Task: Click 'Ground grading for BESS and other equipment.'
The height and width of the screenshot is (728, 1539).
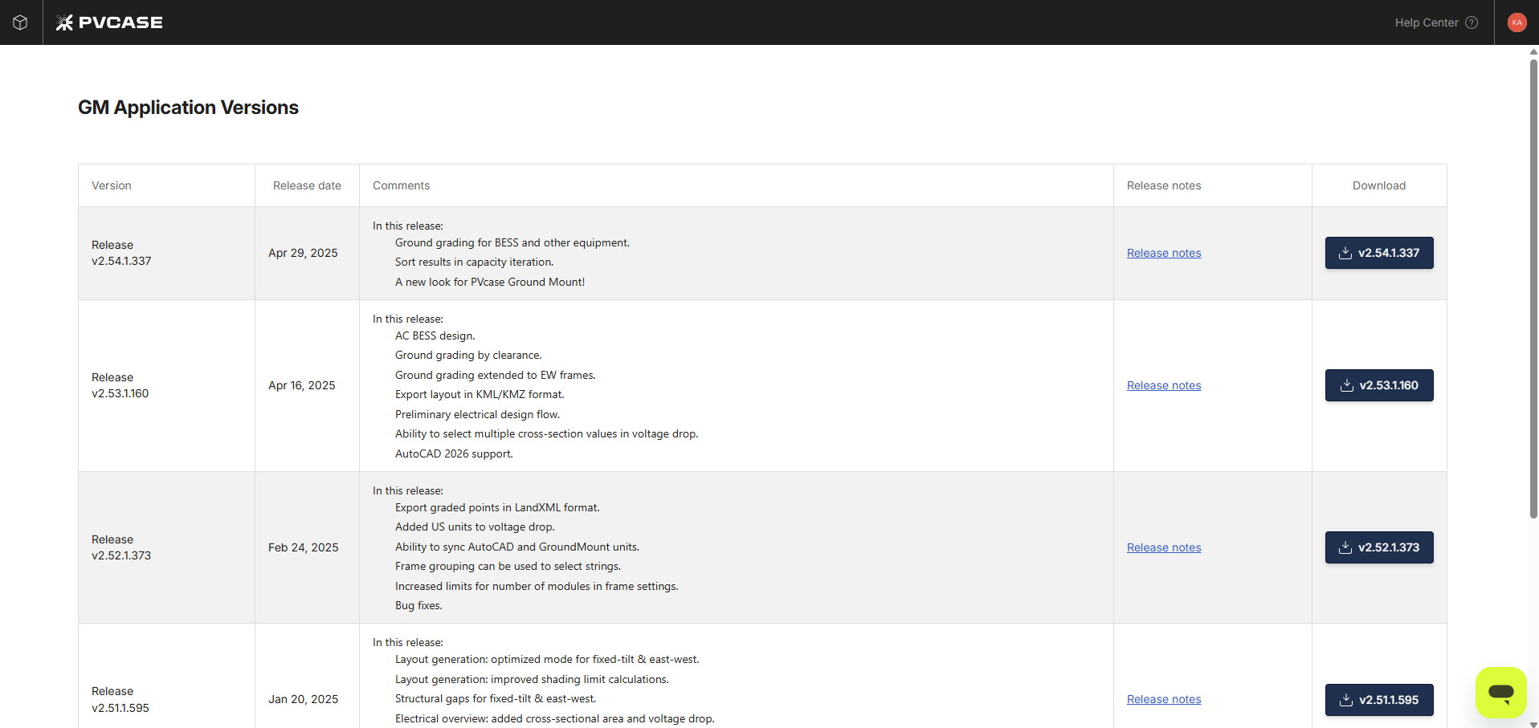Action: click(x=512, y=242)
